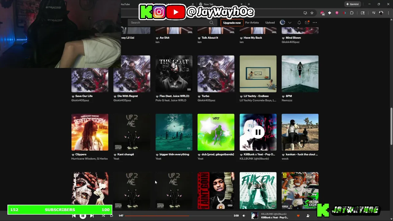Open the Chrome media controls icon
The width and height of the screenshot is (393, 221).
click(x=374, y=13)
